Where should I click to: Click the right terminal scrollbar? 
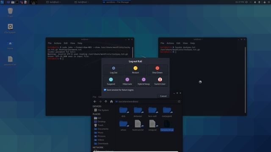(x=245, y=80)
